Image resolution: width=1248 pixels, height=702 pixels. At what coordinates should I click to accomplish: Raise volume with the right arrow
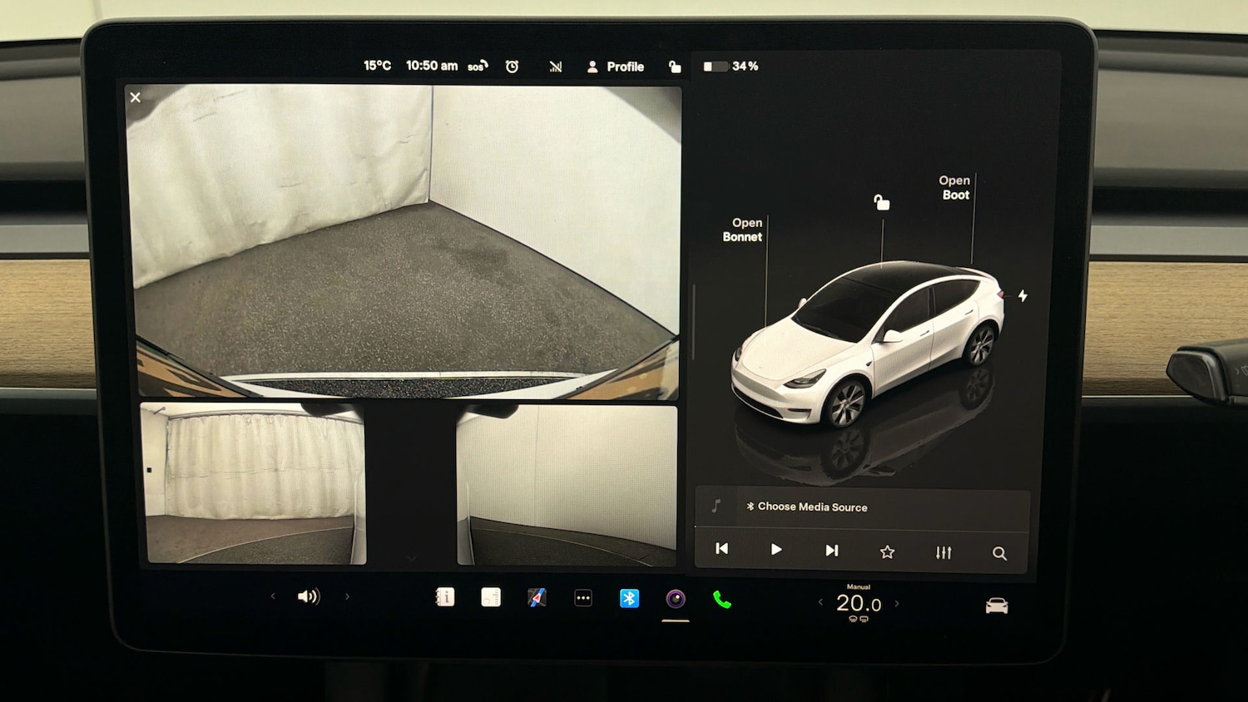point(347,596)
